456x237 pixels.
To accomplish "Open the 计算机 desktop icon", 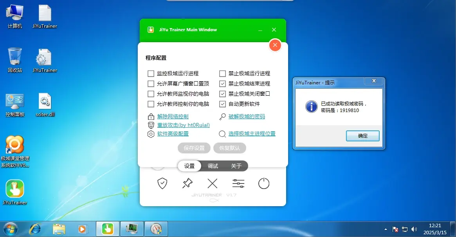I will pyautogui.click(x=14, y=17).
